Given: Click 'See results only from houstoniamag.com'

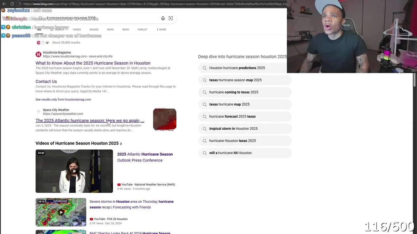Looking at the screenshot, I should coord(63,99).
